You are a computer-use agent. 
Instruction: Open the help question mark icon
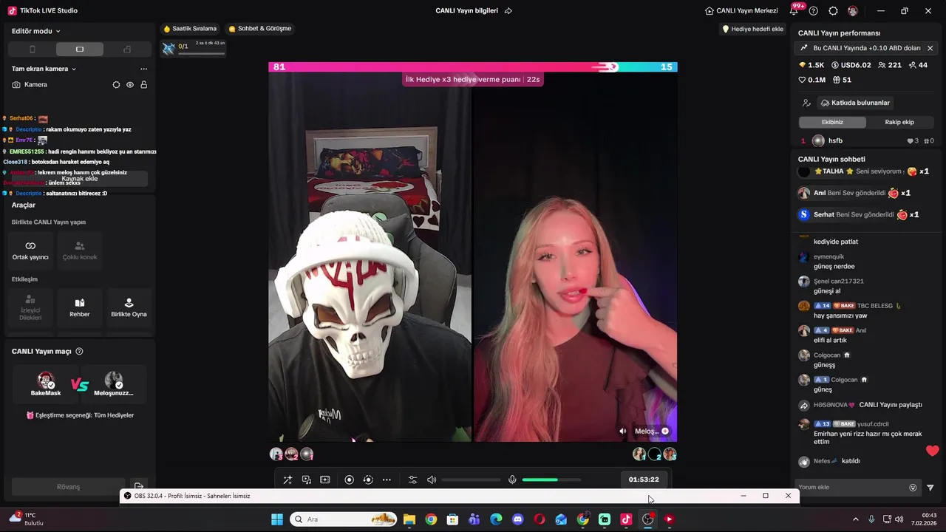pyautogui.click(x=814, y=11)
